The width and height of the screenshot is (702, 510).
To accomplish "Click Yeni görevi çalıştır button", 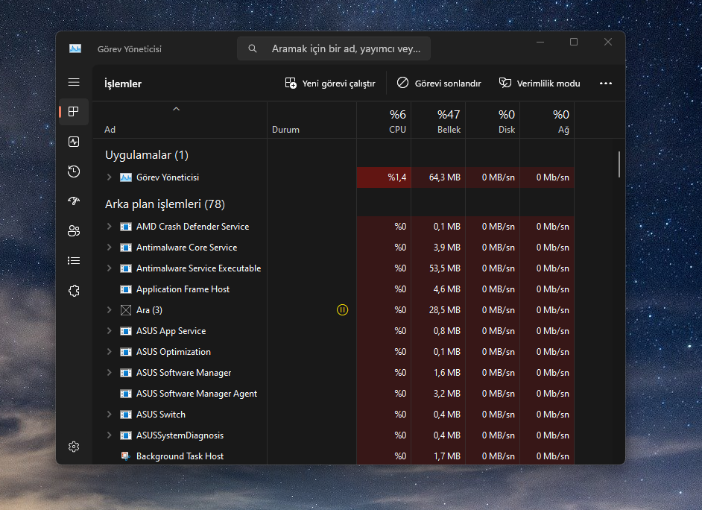I will coord(330,84).
